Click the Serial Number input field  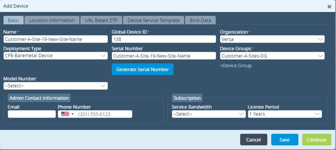click(x=164, y=56)
